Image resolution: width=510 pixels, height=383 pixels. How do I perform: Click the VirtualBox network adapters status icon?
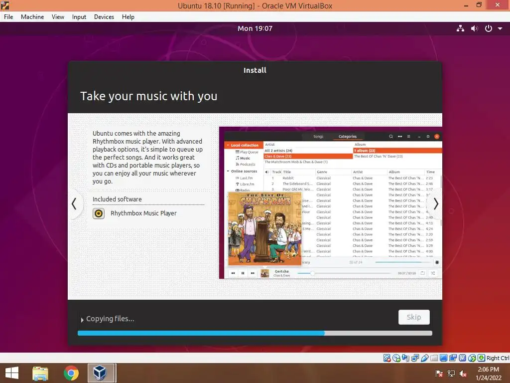pos(415,358)
